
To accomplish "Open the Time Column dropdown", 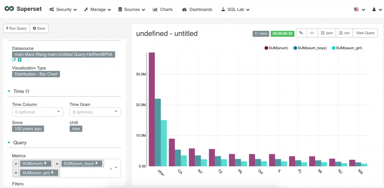I will (37, 112).
